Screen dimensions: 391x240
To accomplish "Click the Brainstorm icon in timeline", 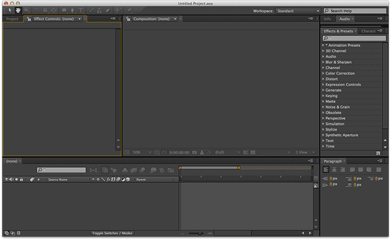I will coord(153,170).
